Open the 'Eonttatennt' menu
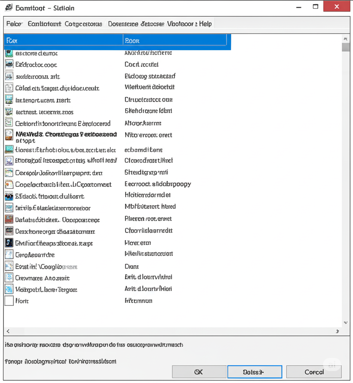353x383 pixels. [x=44, y=24]
